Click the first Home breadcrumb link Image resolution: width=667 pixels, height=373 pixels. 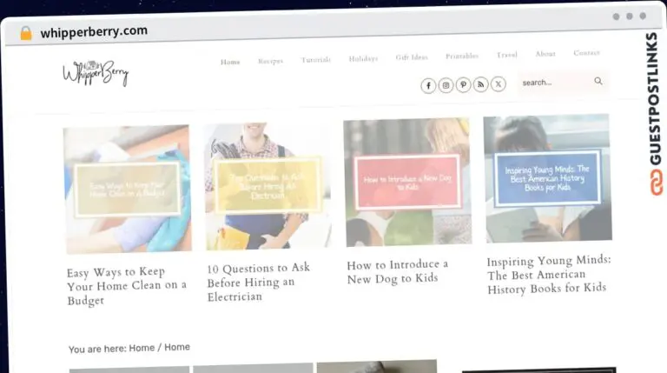(x=142, y=348)
